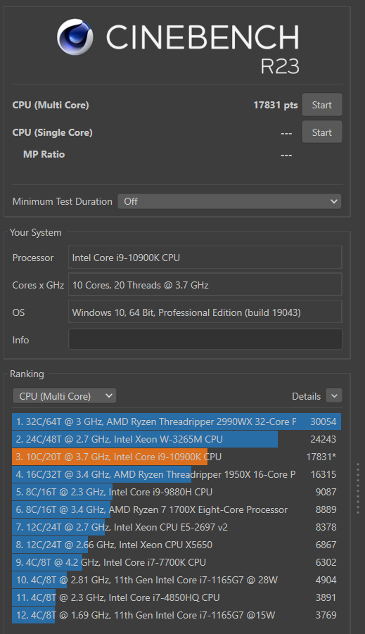This screenshot has height=634, width=365.
Task: Click the MP Ratio label
Action: 44,155
